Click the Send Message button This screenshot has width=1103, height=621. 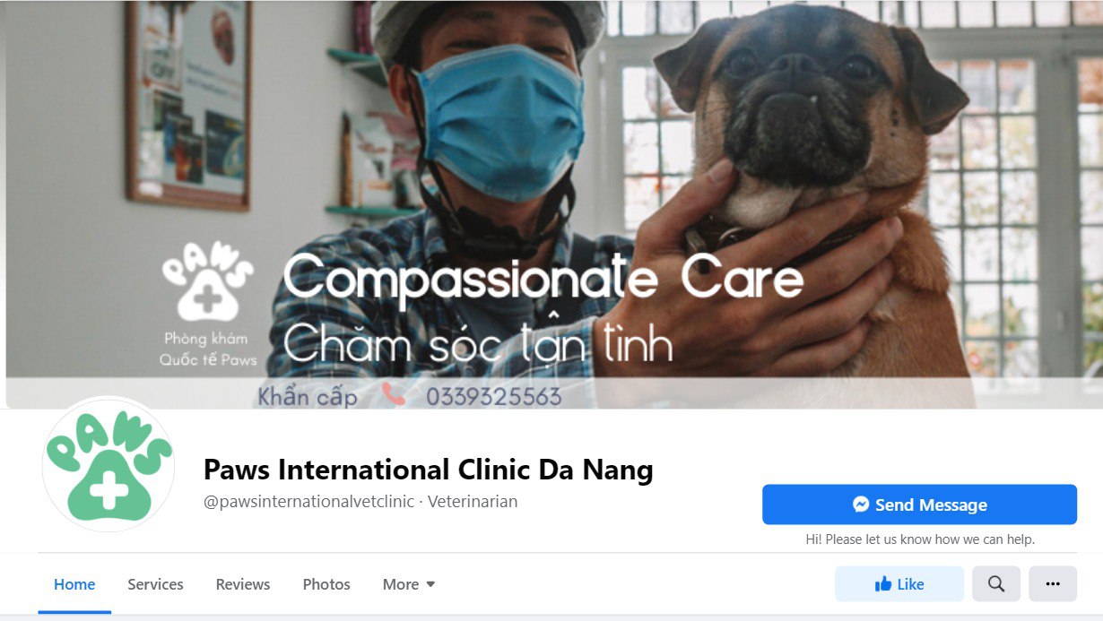[919, 505]
